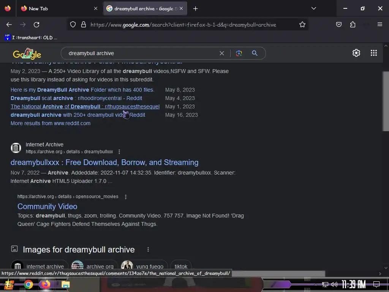Viewport: 389px width, 292px height.
Task: Switch to the New Tab tab
Action: point(60,8)
